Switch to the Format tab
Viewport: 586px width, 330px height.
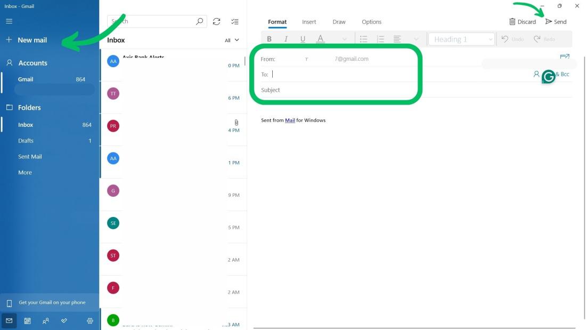tap(278, 22)
